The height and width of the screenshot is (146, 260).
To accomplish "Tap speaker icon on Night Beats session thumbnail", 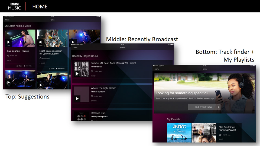I will (x=41, y=42).
